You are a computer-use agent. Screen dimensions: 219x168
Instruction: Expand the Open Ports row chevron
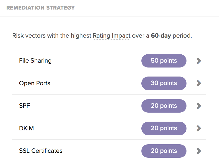(198, 83)
